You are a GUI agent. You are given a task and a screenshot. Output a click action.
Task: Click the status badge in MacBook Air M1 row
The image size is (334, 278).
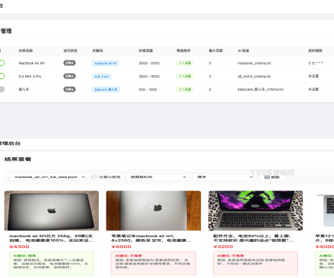click(70, 63)
